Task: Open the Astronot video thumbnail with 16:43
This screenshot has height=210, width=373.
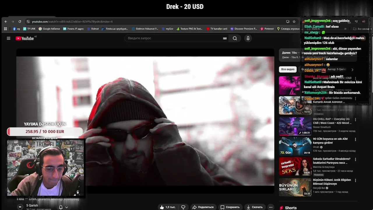Action: click(x=295, y=105)
